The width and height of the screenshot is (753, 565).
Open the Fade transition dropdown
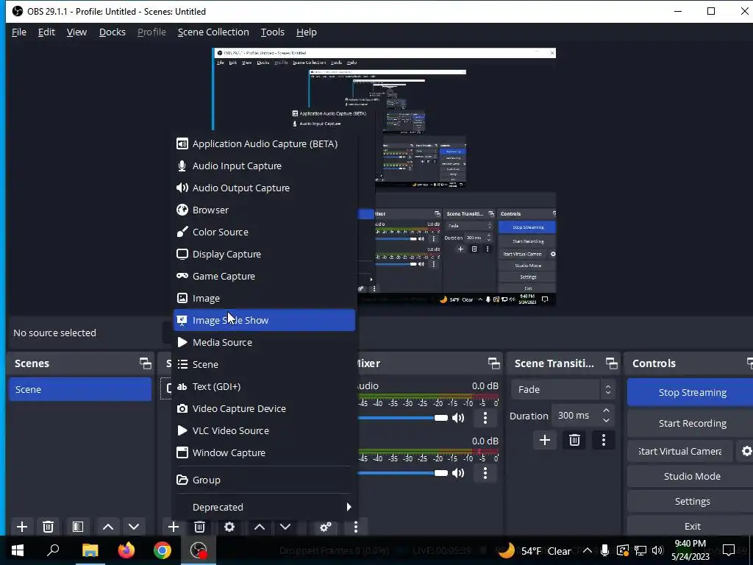click(x=563, y=389)
